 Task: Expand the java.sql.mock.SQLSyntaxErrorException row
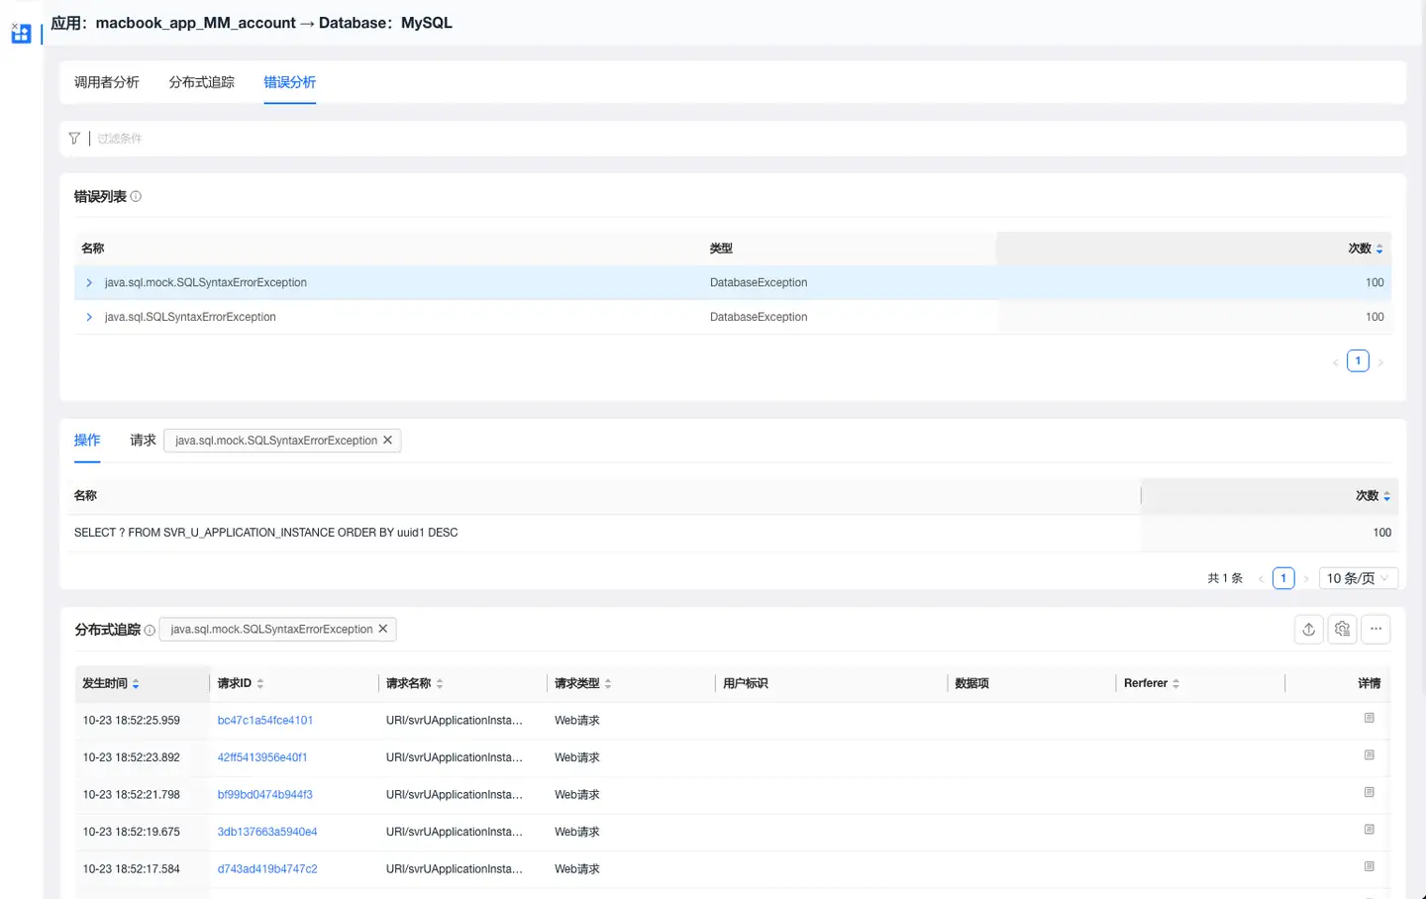point(89,283)
